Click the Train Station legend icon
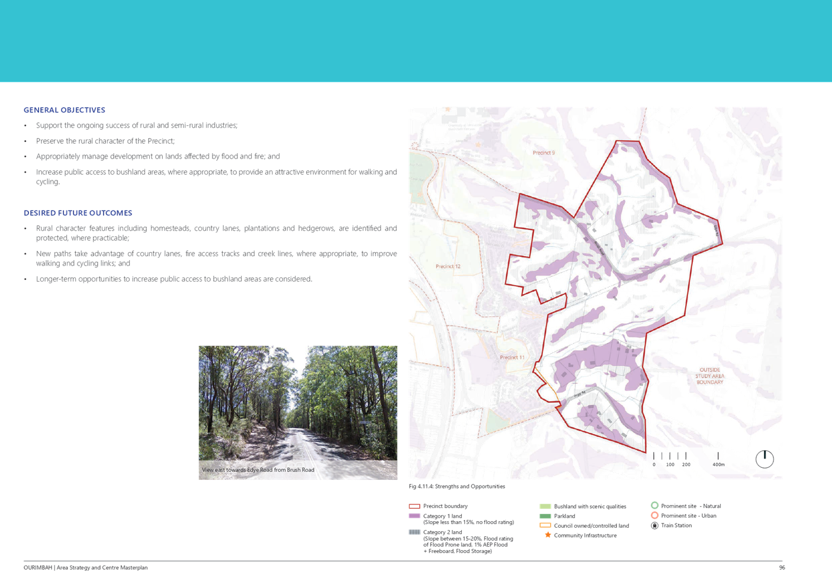832x588 pixels. tap(655, 525)
